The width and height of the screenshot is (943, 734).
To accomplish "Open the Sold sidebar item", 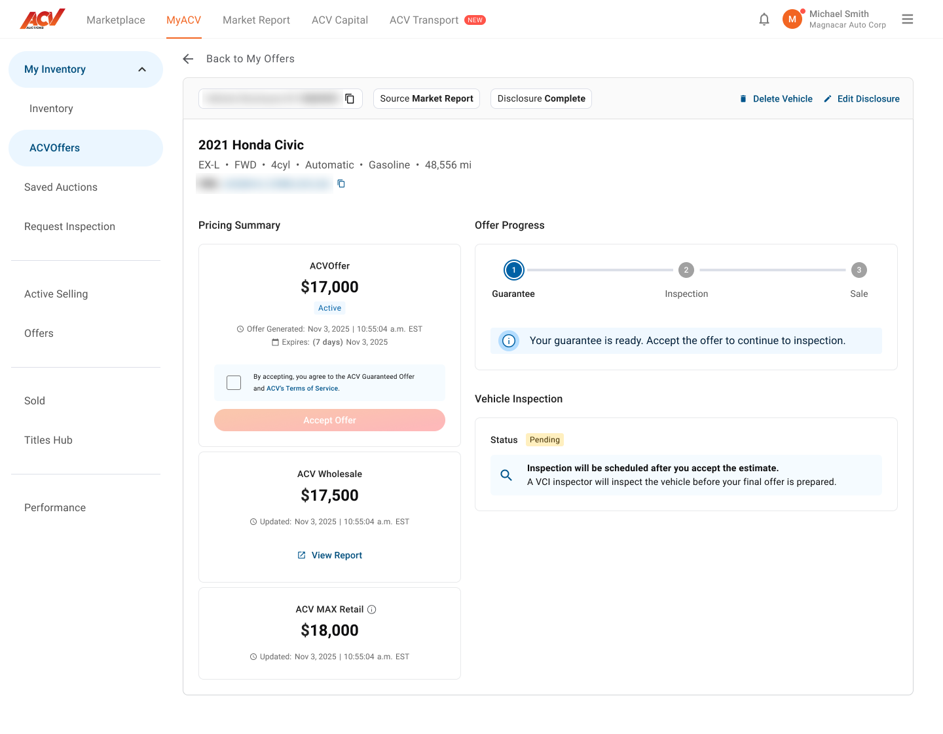I will pyautogui.click(x=35, y=401).
